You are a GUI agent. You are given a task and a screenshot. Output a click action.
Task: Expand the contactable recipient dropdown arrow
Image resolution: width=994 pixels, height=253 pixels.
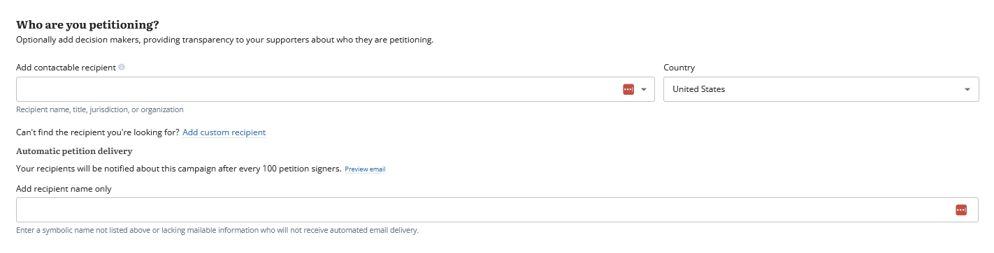coord(644,89)
